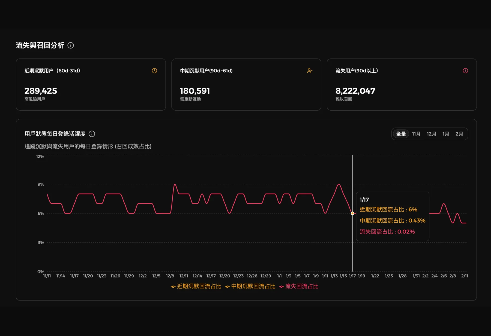Click y-axis label 3%

click(41, 243)
